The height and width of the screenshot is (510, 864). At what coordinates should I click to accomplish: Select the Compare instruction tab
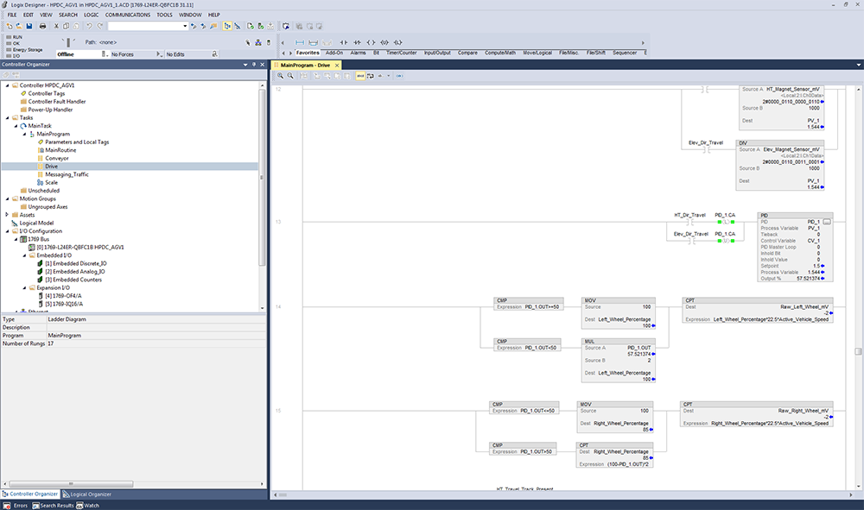click(467, 53)
